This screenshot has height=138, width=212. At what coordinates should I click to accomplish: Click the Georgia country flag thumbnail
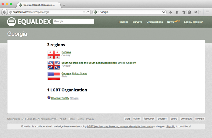pos(54,55)
